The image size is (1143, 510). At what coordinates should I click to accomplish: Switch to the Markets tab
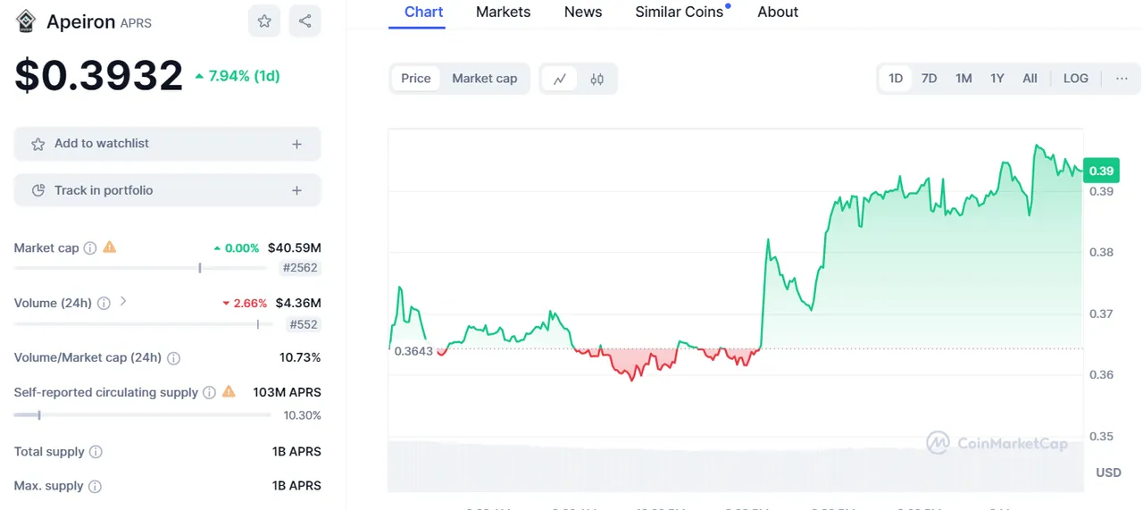[x=503, y=13]
